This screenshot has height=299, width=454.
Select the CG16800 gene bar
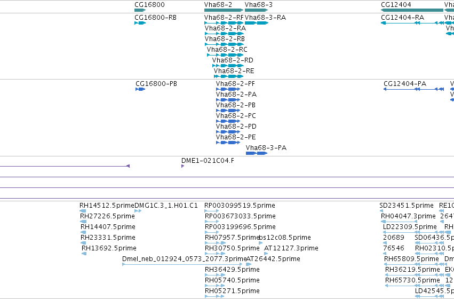click(x=140, y=10)
